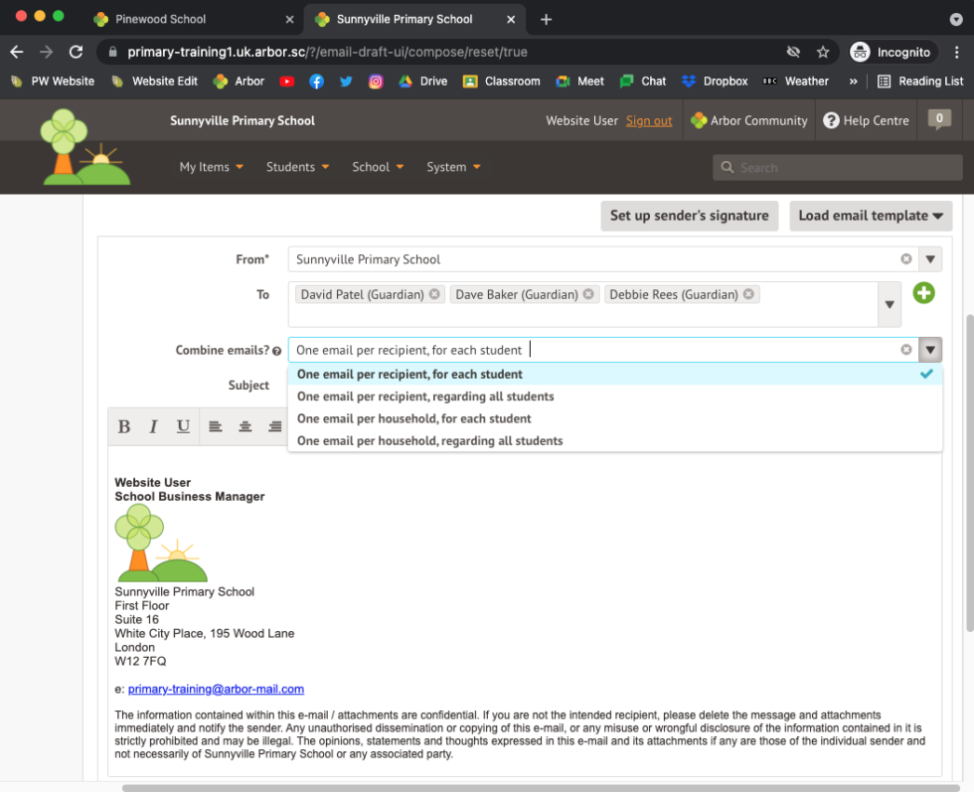Image resolution: width=974 pixels, height=792 pixels.
Task: Select the center text alignment icon
Action: click(x=244, y=425)
